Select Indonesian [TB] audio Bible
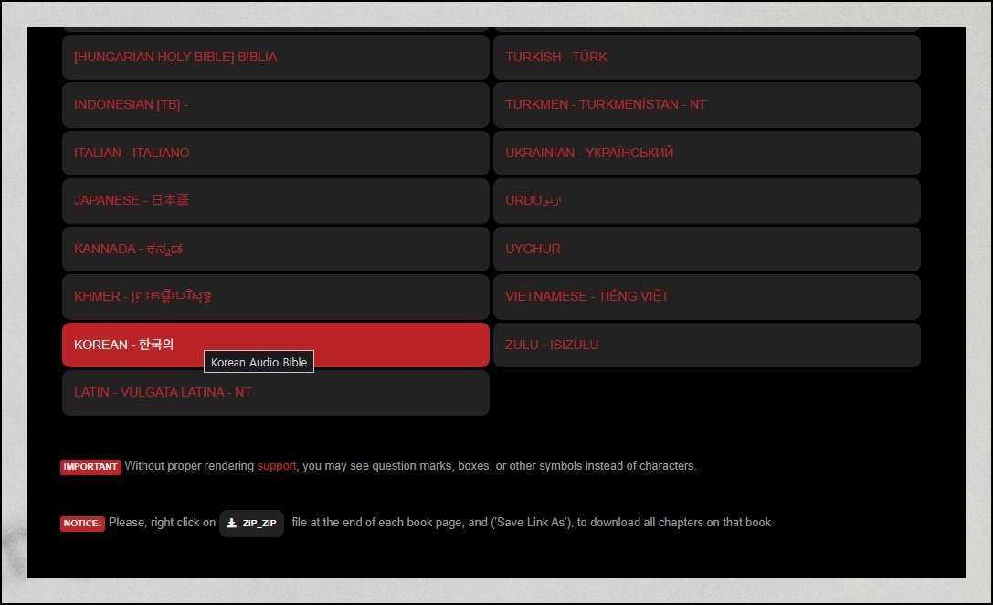Screen dimensions: 993x605 click(x=276, y=104)
